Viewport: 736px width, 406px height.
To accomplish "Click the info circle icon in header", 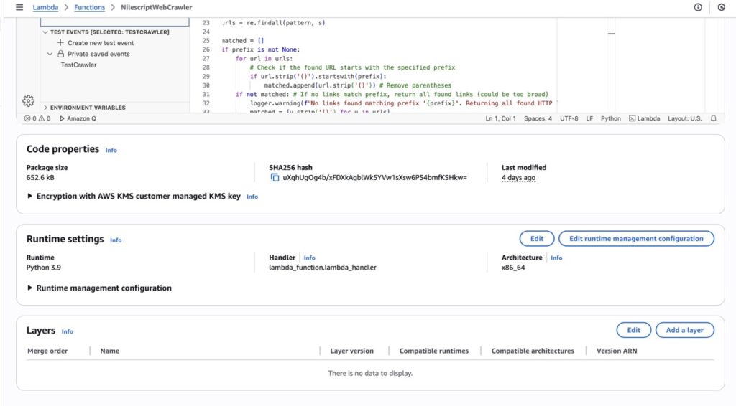I will (x=698, y=7).
